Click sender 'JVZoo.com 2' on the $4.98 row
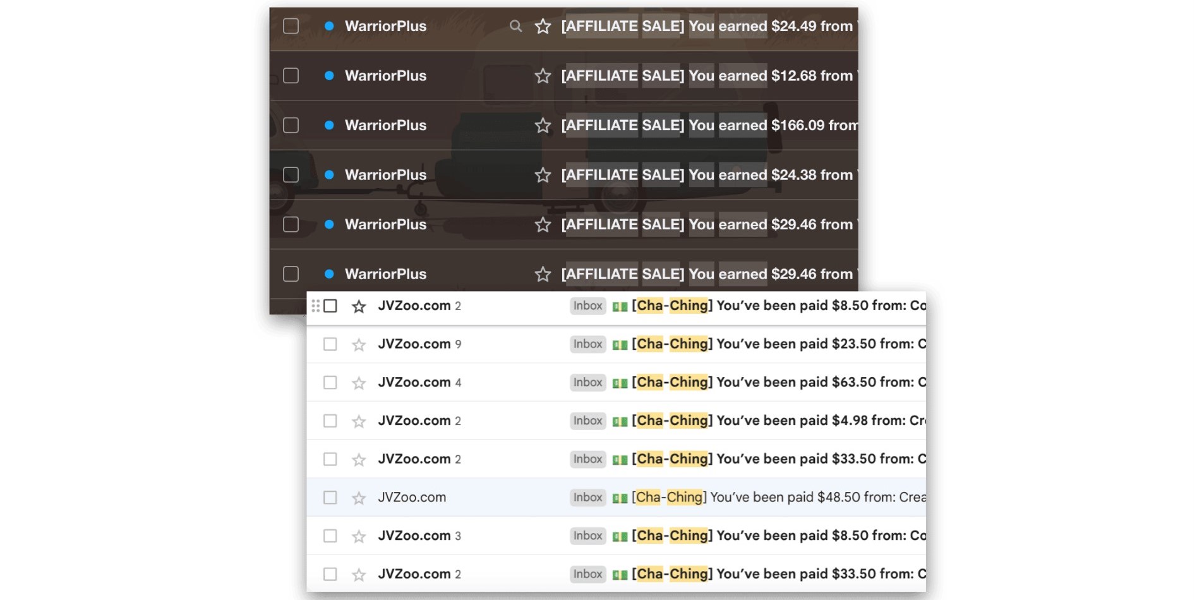Image resolution: width=1197 pixels, height=600 pixels. point(419,421)
